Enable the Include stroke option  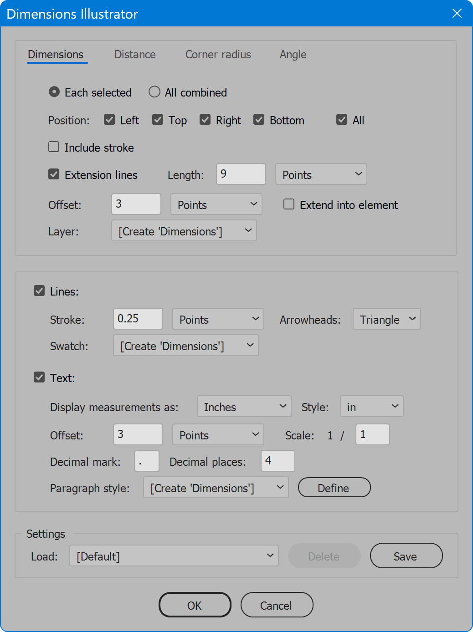pos(54,147)
